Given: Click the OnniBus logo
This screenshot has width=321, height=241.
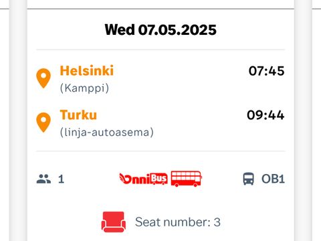Looking at the screenshot, I should coord(143,179).
